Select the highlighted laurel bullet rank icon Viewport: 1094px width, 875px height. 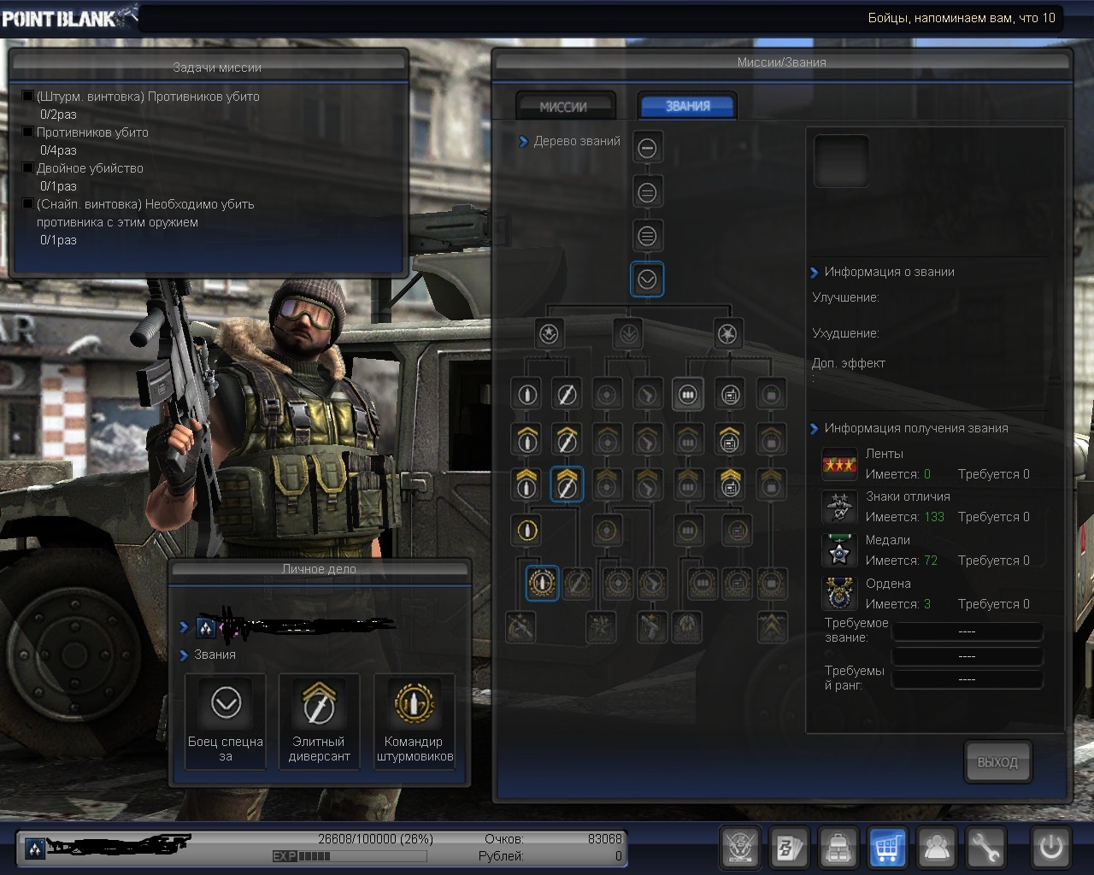[x=542, y=583]
